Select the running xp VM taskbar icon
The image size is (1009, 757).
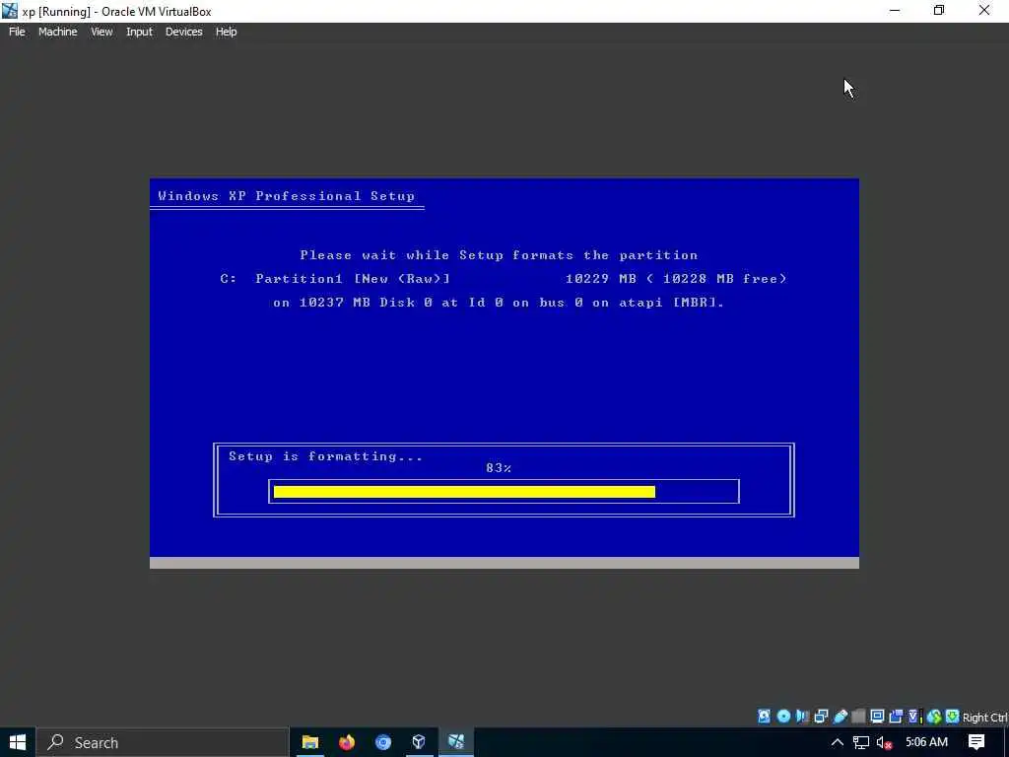456,742
